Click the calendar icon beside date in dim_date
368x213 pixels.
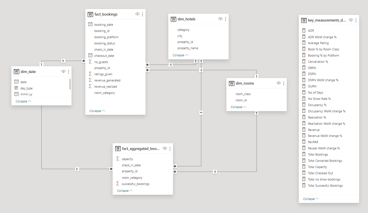click(16, 82)
